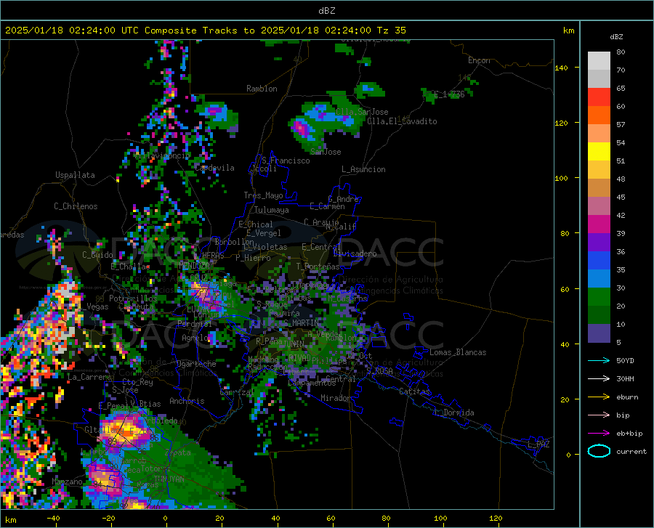Image resolution: width=654 pixels, height=528 pixels.
Task: Click the 0 tick label on the vertical axis
Action: coord(568,455)
